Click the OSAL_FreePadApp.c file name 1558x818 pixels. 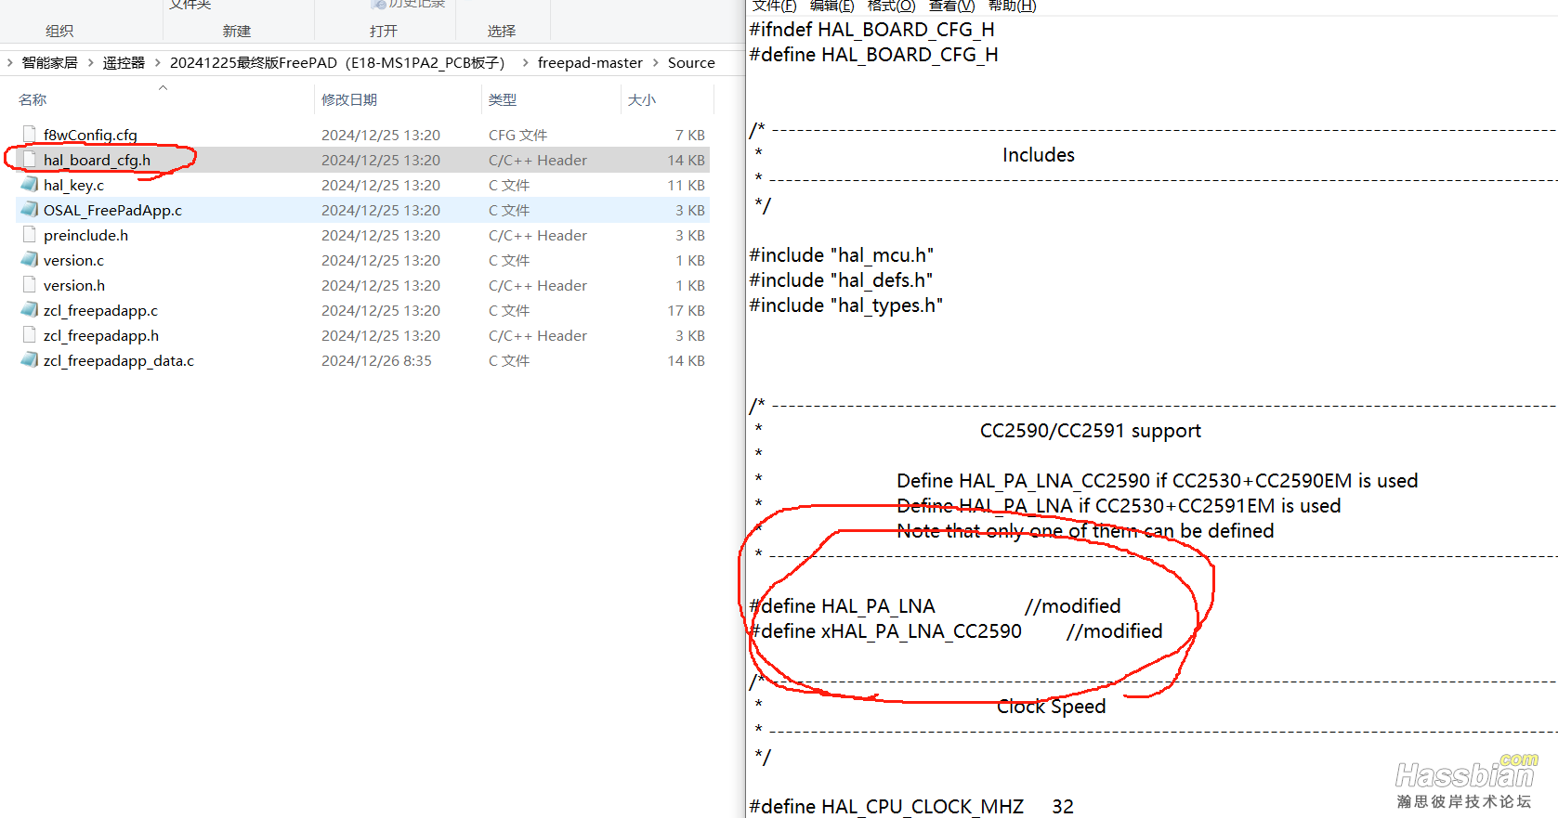112,210
